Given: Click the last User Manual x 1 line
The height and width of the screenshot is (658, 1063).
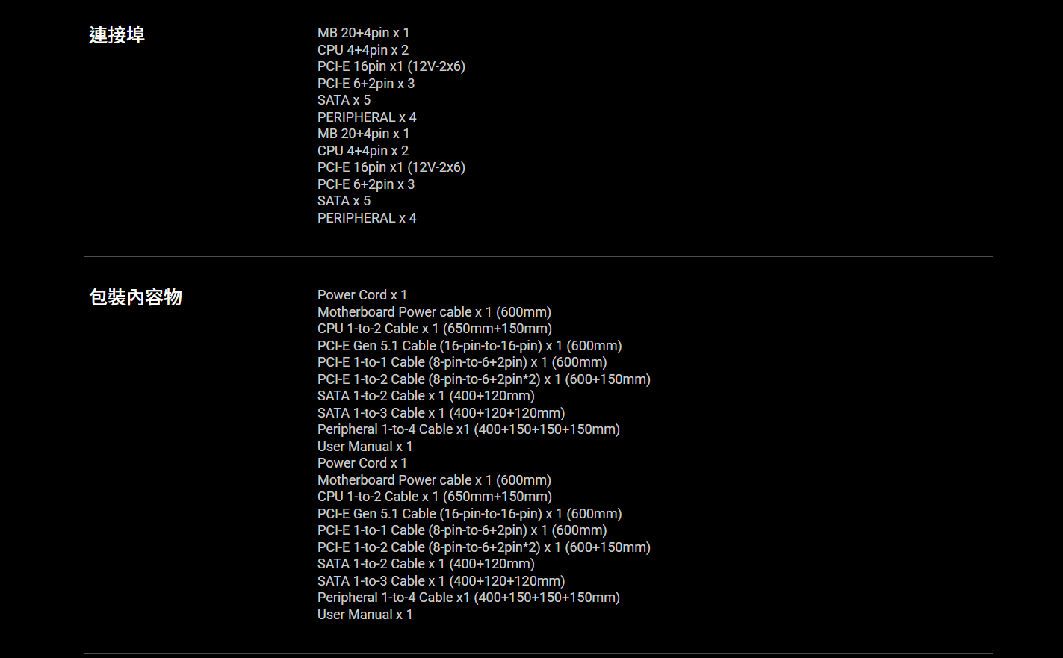Looking at the screenshot, I should pos(365,615).
